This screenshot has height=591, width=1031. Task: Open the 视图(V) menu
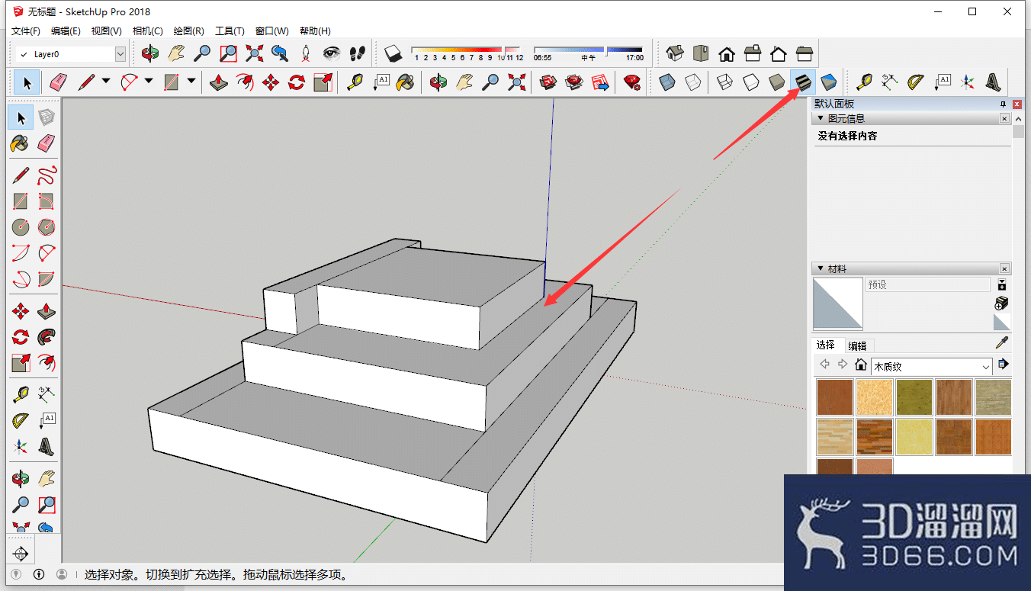(x=106, y=31)
